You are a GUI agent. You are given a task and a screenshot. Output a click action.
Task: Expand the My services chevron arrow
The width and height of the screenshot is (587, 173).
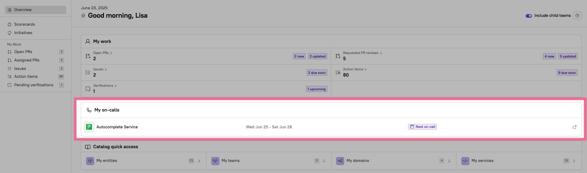point(575,161)
